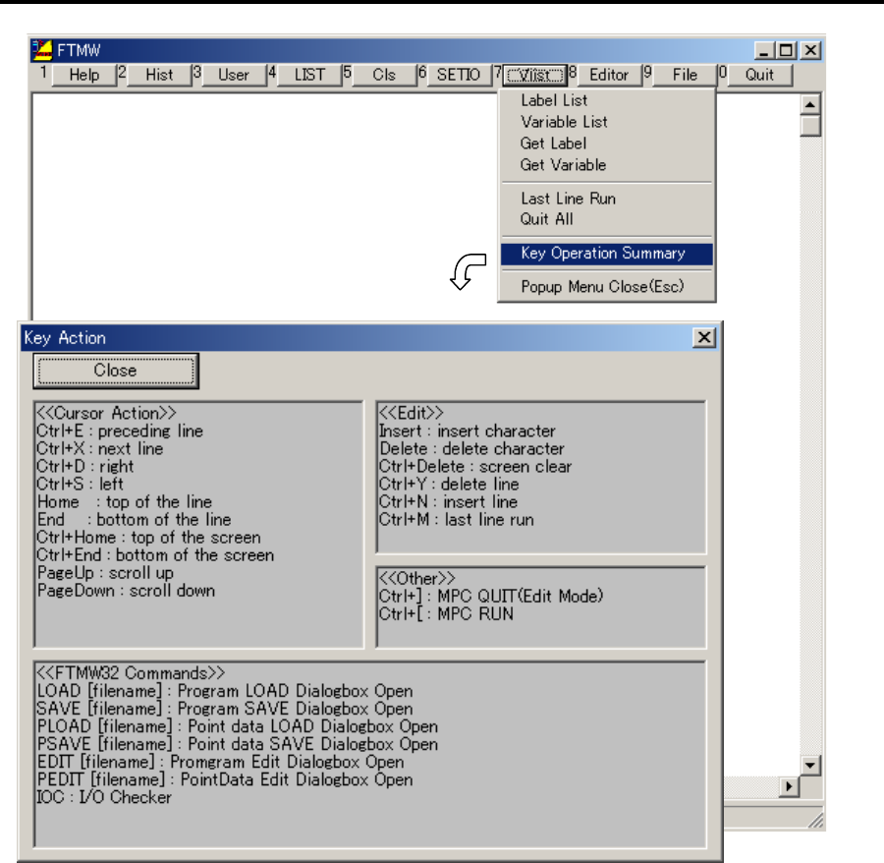Open the User toolbar button
Image resolution: width=884 pixels, height=863 pixels.
coord(234,75)
